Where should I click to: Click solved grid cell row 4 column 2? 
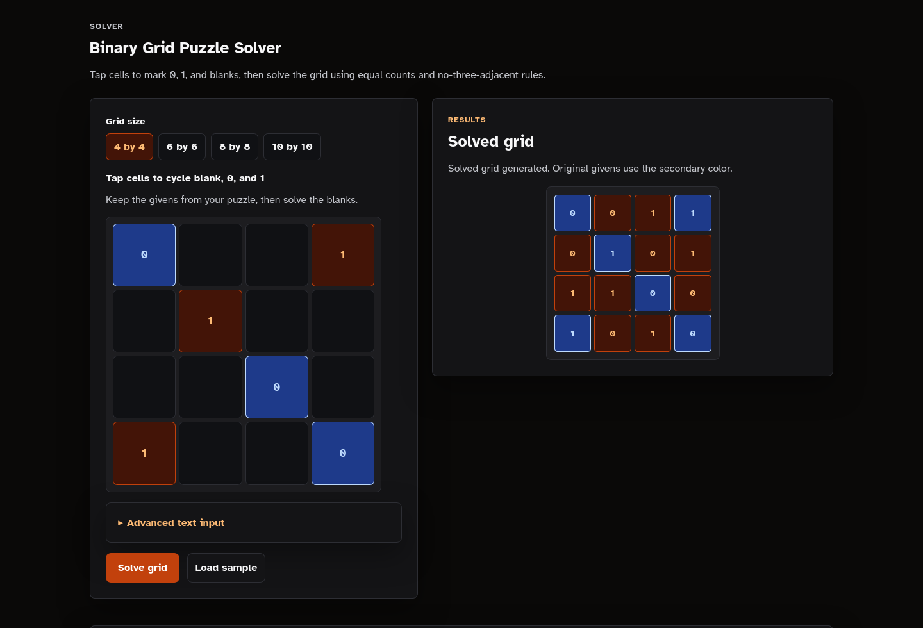click(613, 333)
